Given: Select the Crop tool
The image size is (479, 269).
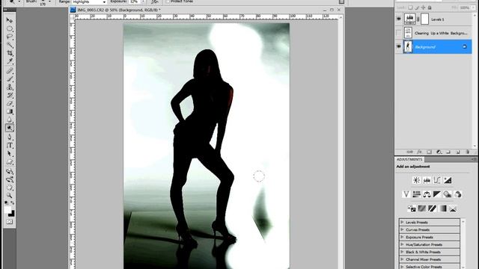Looking at the screenshot, I should 10,53.
